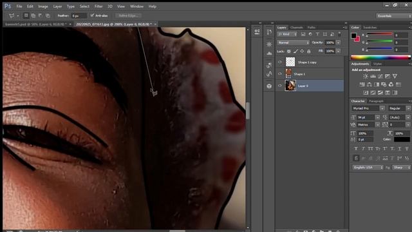This screenshot has width=412, height=232.
Task: Open the English: USA language dropdown
Action: point(368,168)
